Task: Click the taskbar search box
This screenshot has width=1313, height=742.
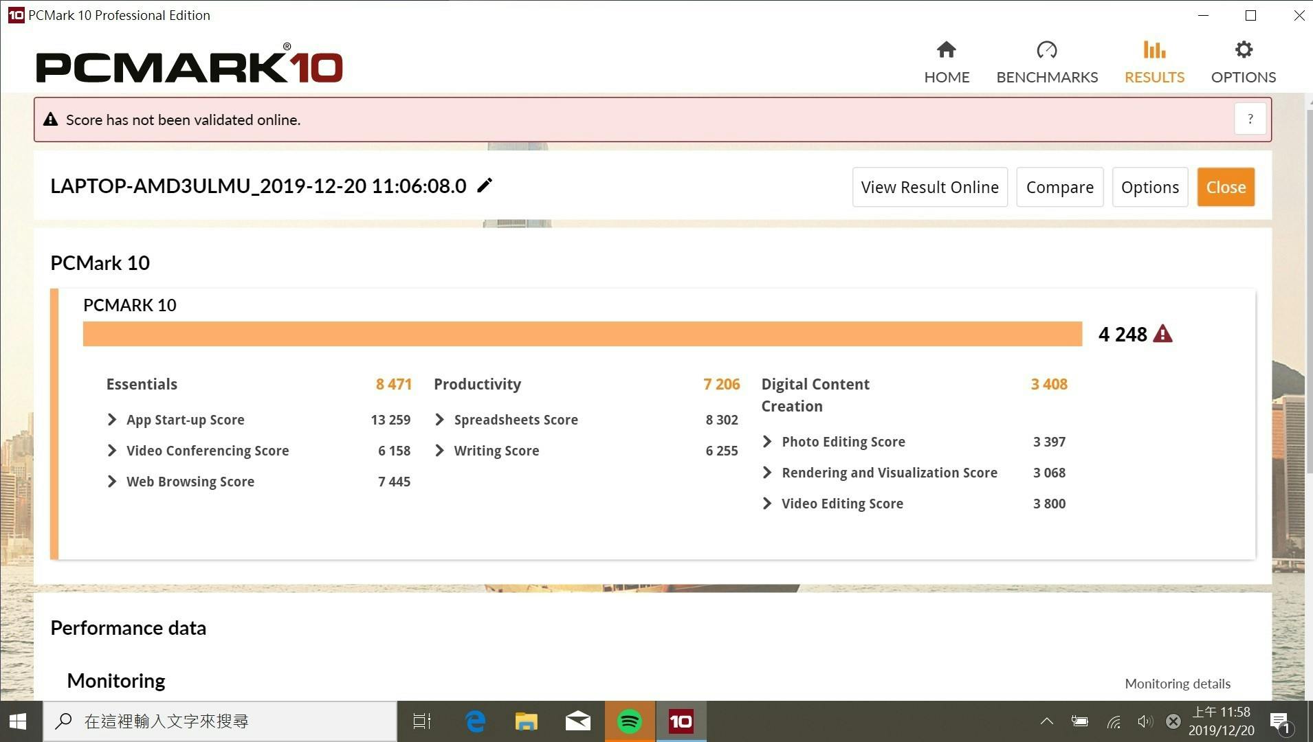Action: (220, 721)
